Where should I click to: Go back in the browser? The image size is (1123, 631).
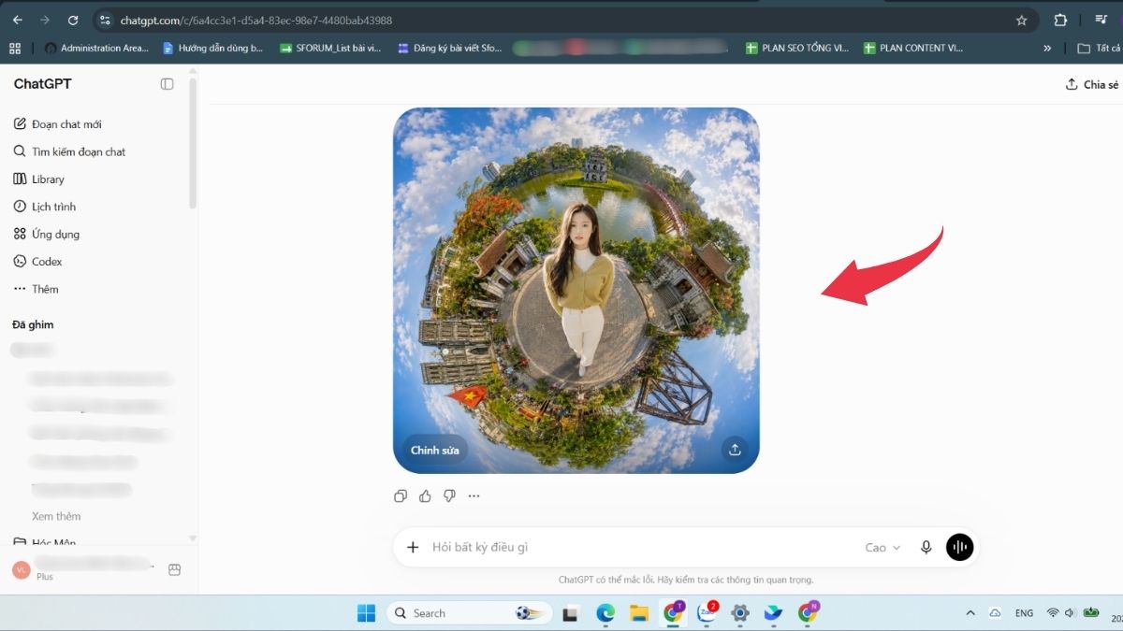(18, 20)
